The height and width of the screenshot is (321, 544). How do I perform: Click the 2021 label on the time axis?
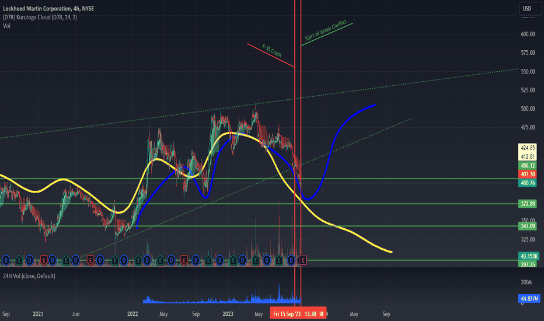[38, 314]
